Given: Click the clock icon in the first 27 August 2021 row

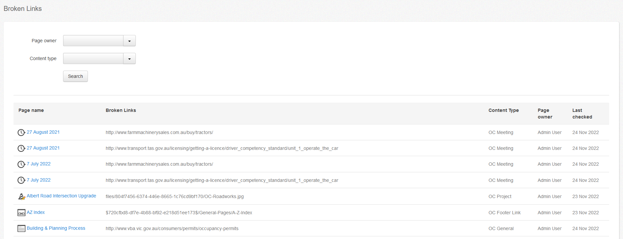Looking at the screenshot, I should click(21, 132).
